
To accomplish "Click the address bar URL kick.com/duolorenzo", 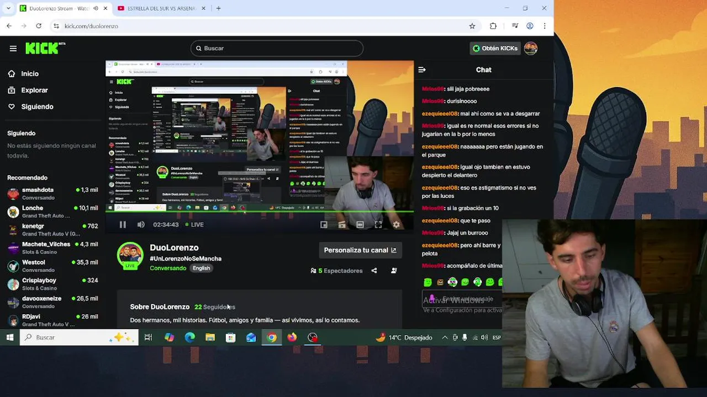I will pos(91,26).
